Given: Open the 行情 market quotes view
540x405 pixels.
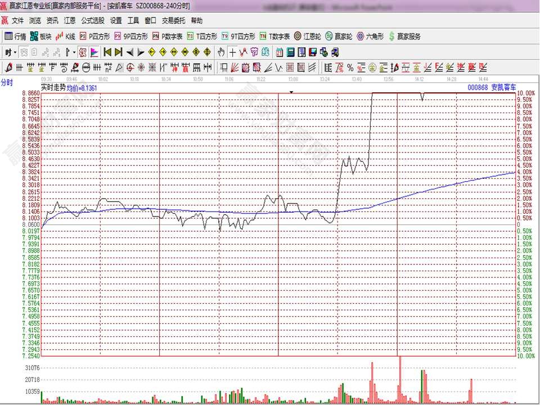Looking at the screenshot, I should tap(15, 37).
